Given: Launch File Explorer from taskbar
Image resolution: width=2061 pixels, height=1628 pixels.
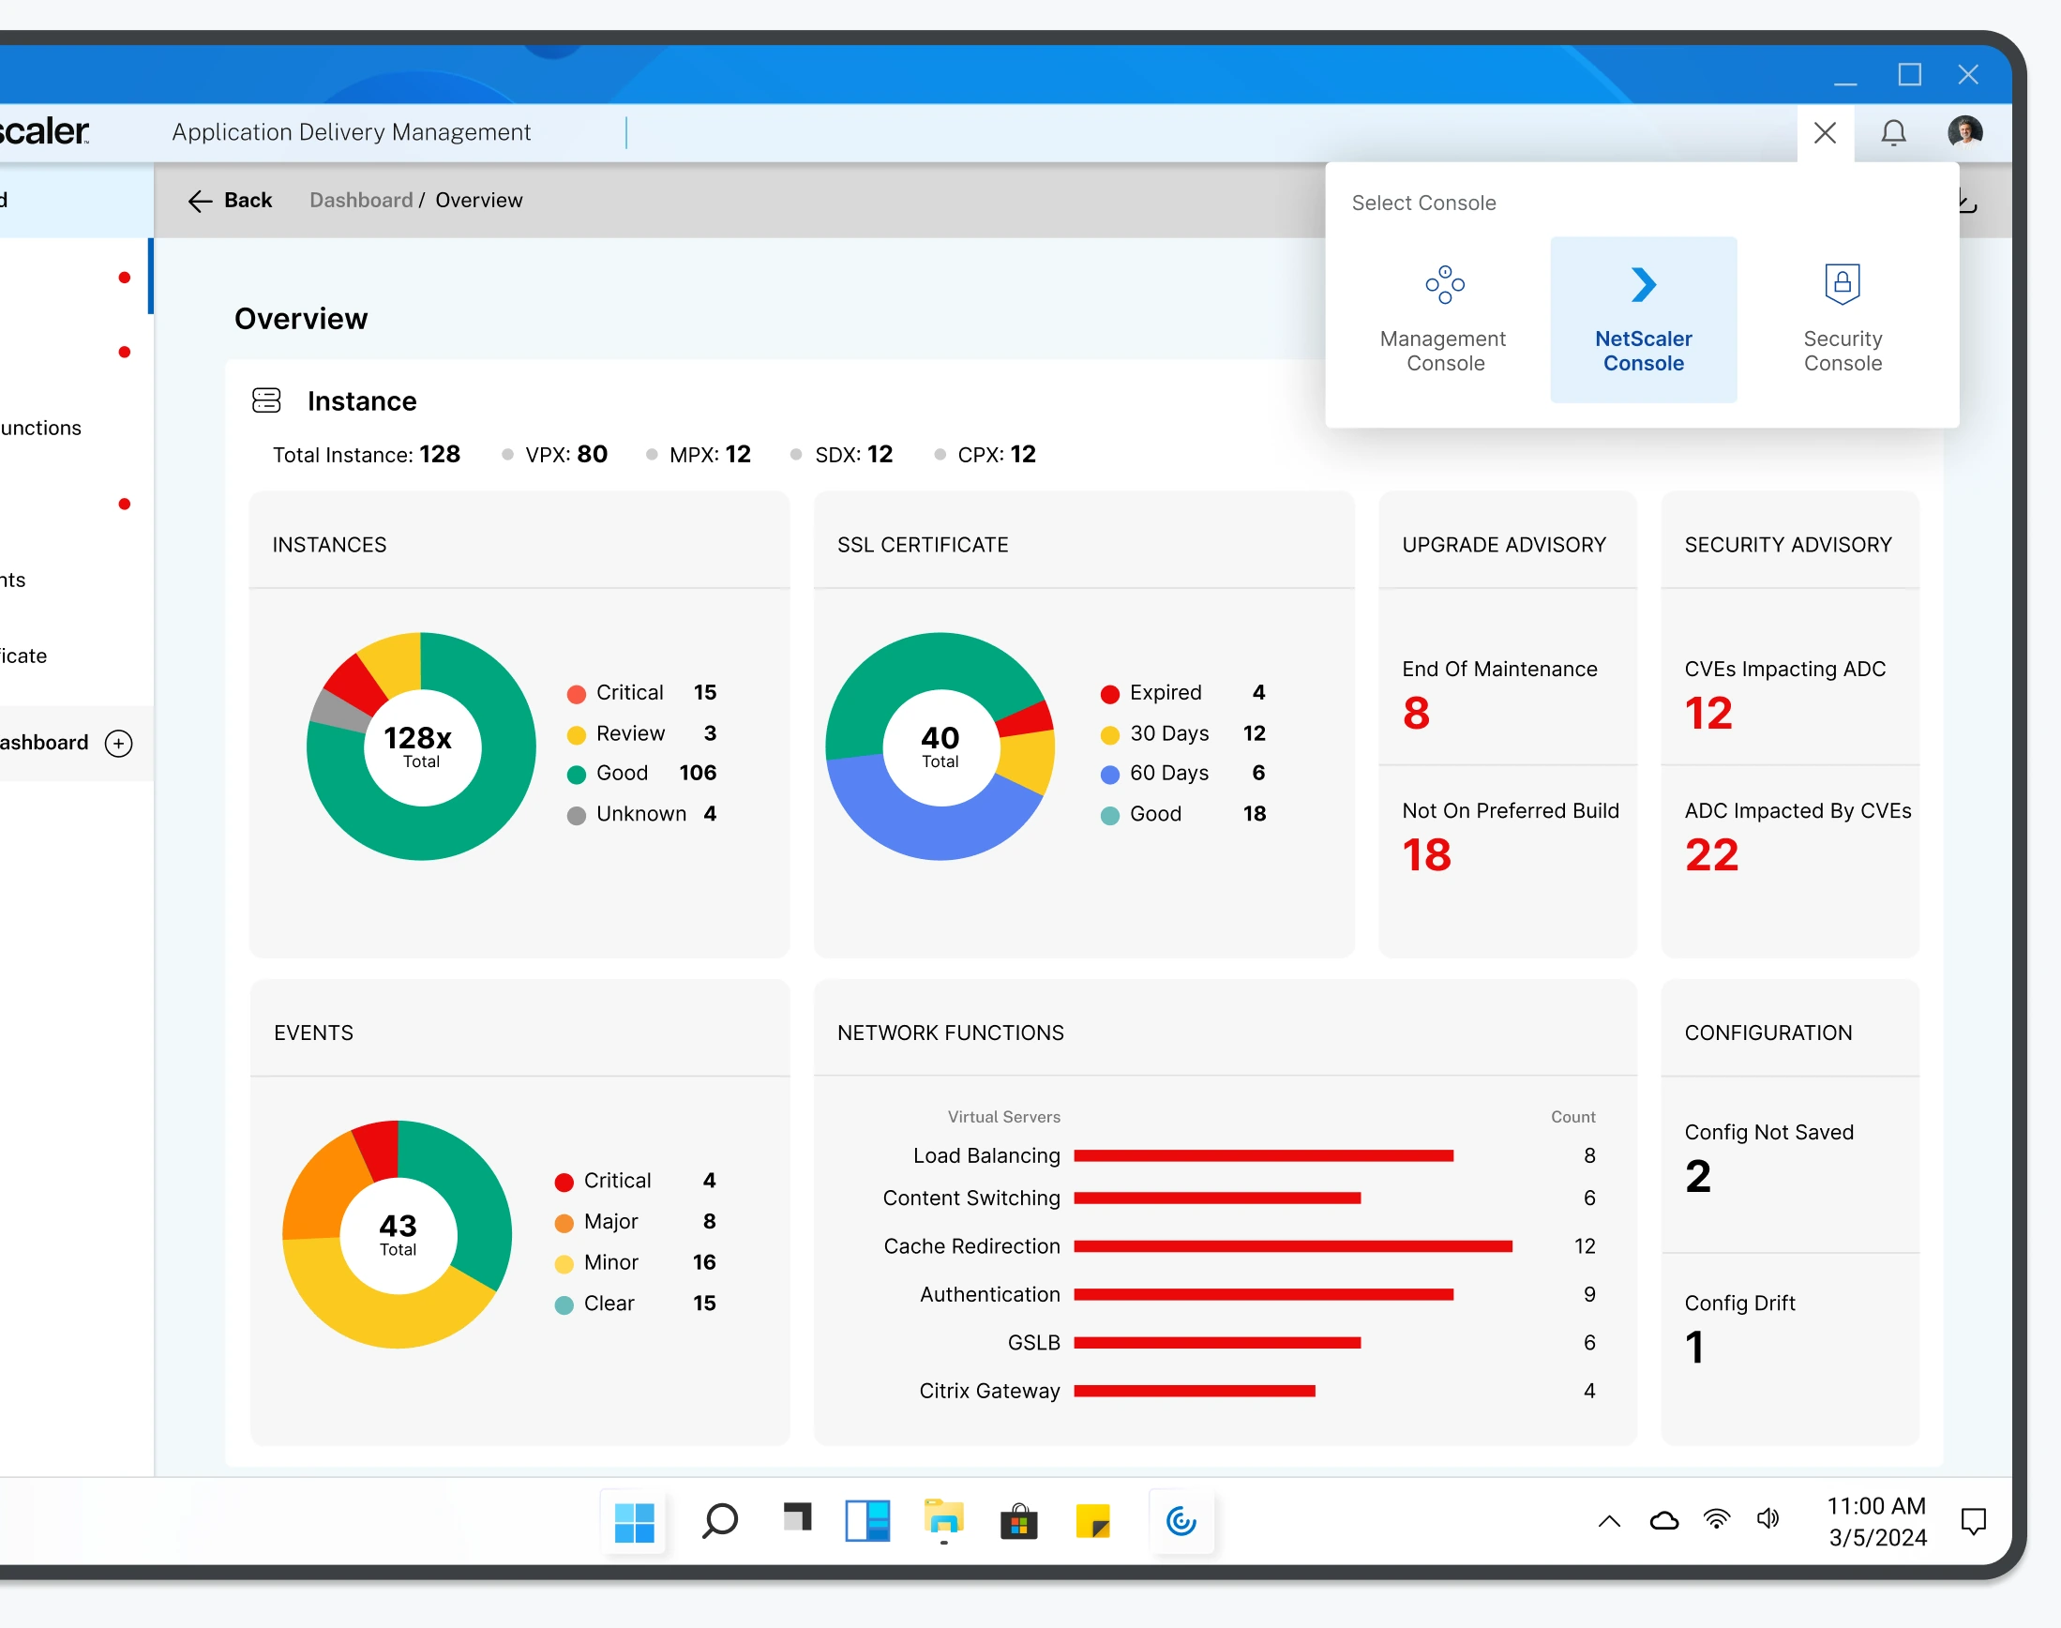Looking at the screenshot, I should click(x=943, y=1519).
